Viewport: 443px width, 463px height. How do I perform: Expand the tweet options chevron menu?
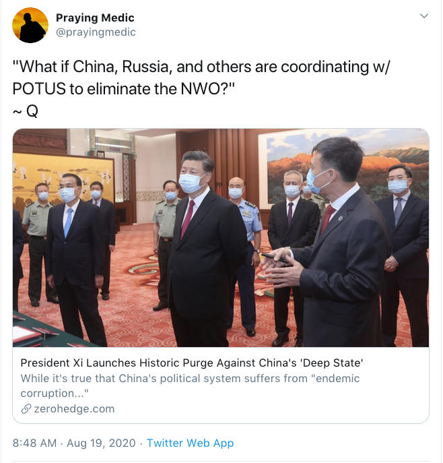click(424, 16)
